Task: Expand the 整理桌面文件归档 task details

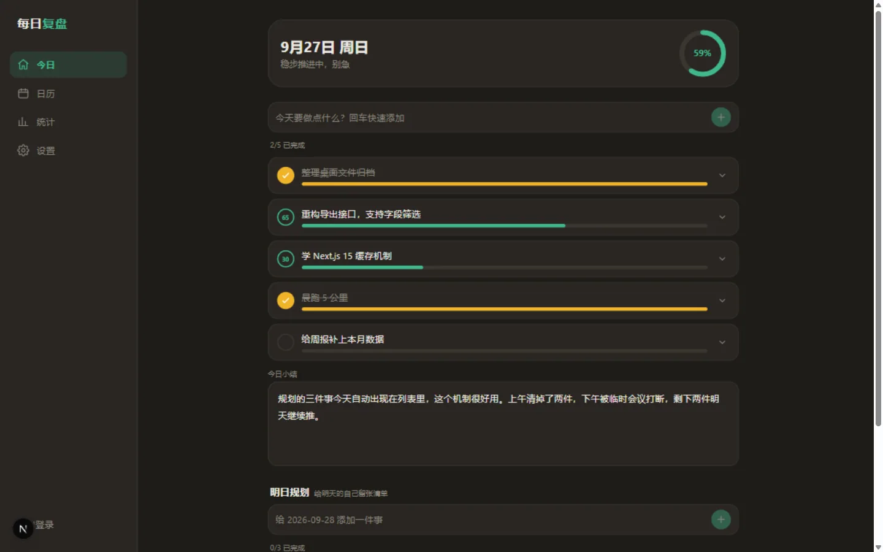Action: (x=722, y=175)
